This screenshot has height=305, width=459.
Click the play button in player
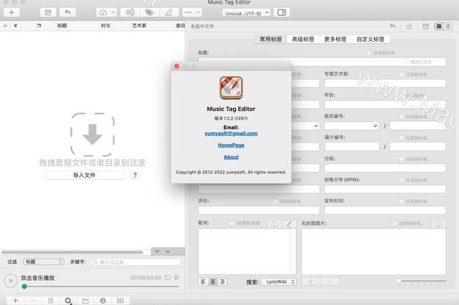click(11, 281)
